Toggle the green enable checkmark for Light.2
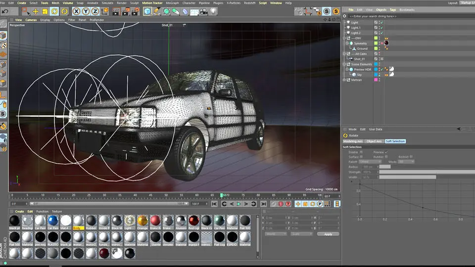 [x=381, y=33]
